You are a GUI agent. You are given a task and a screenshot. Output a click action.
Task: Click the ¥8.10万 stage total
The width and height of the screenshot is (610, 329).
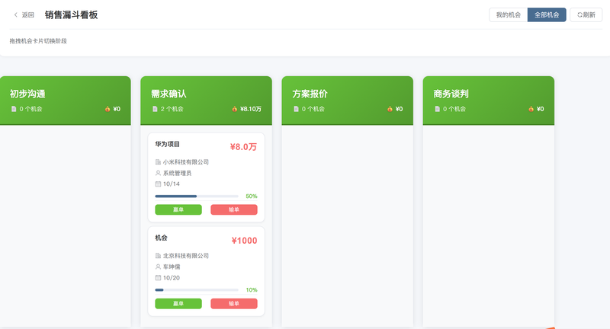tap(251, 109)
